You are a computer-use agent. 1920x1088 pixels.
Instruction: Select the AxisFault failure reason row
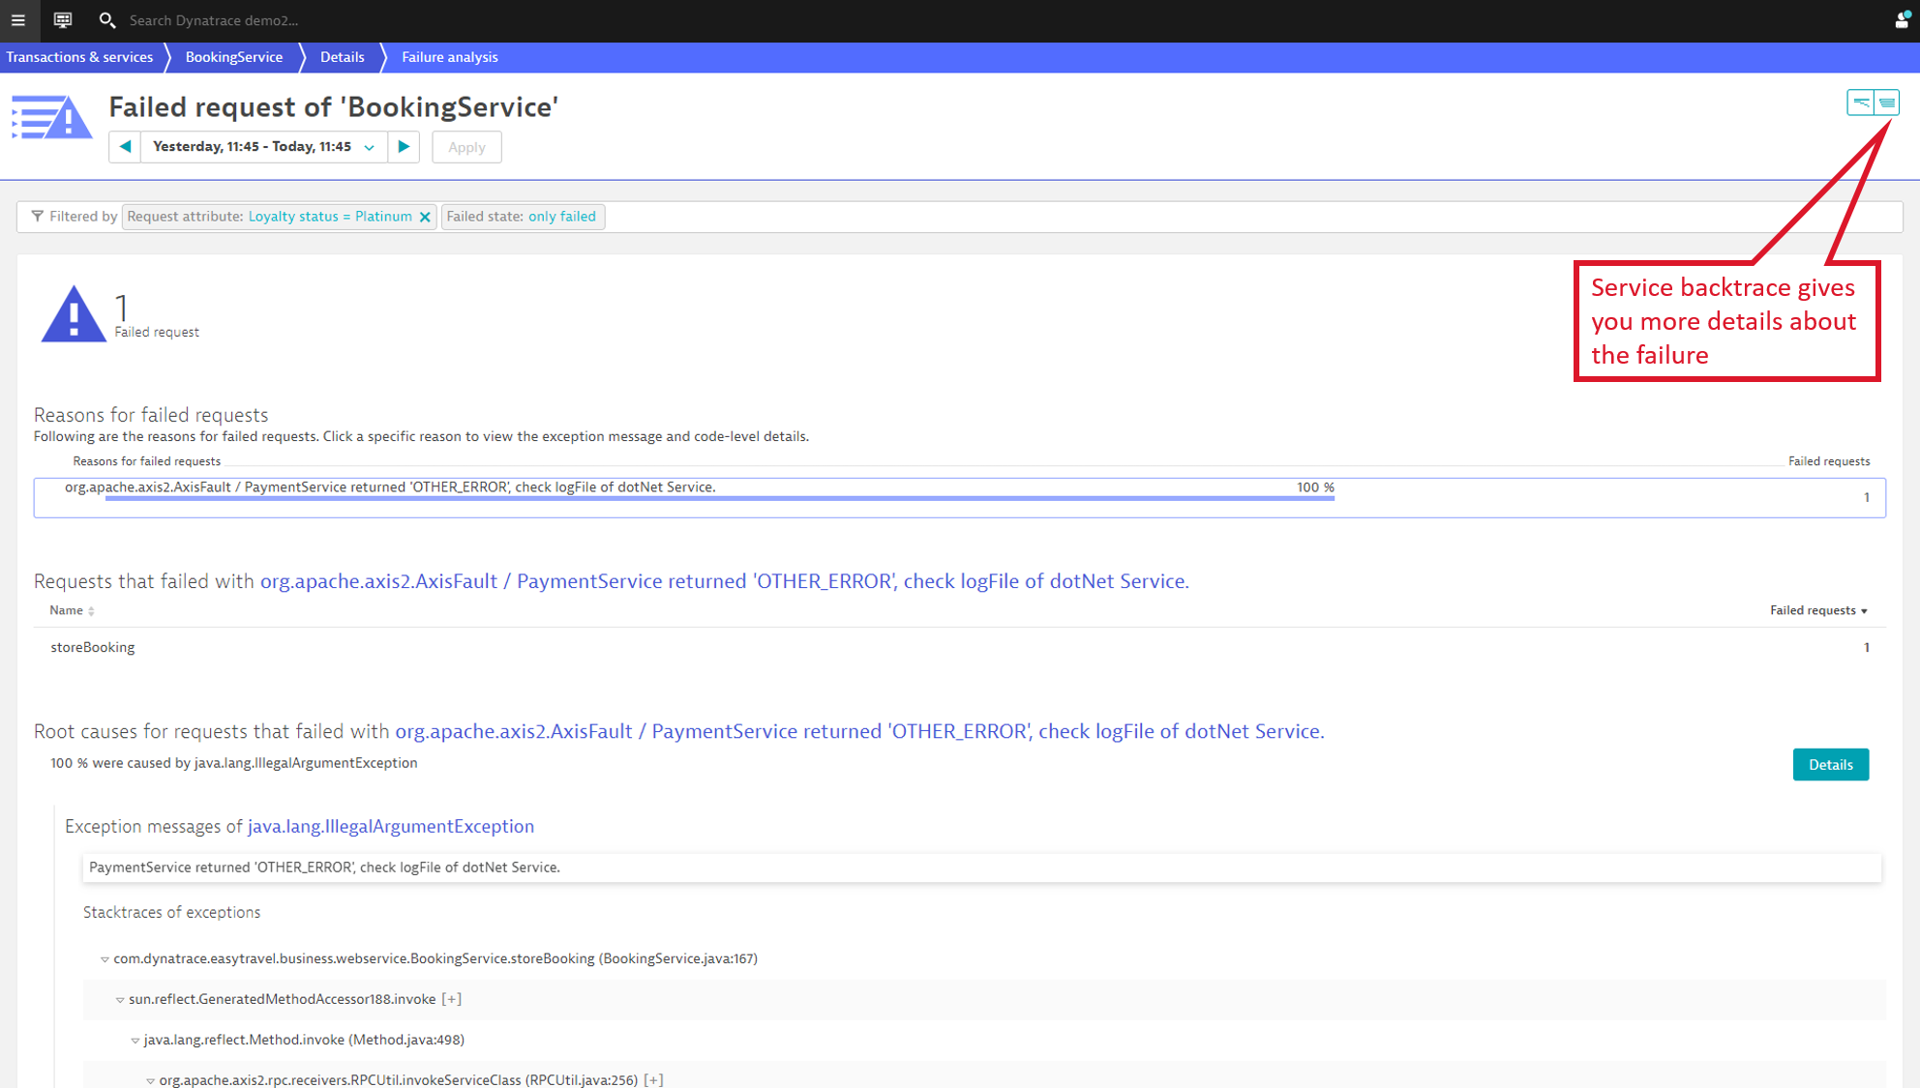coord(959,497)
